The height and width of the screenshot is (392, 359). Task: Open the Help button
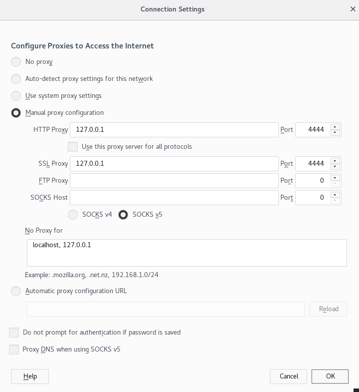click(x=30, y=376)
